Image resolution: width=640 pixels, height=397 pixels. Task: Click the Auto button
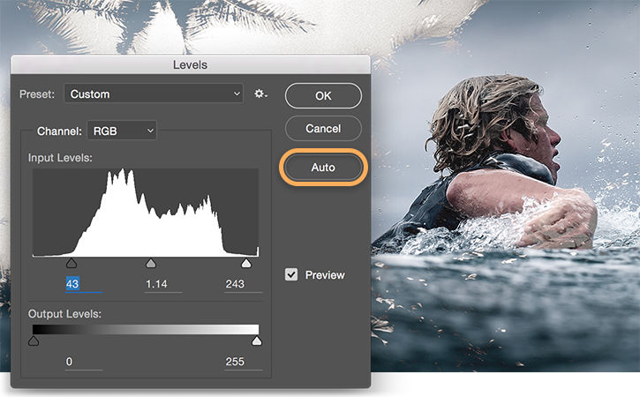[x=323, y=168]
